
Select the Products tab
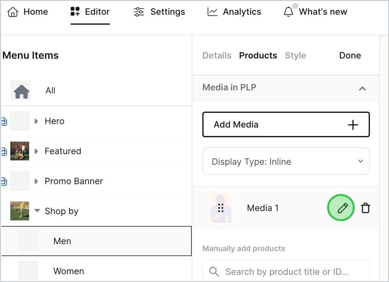point(258,55)
